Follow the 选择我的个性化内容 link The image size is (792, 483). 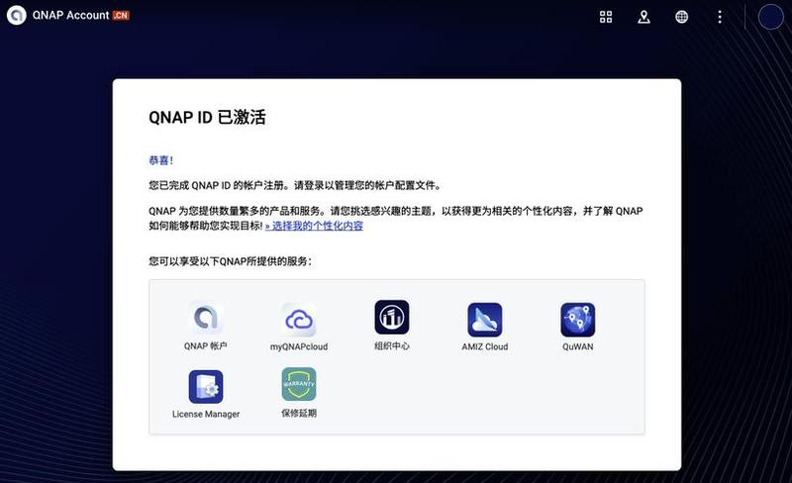pos(314,226)
